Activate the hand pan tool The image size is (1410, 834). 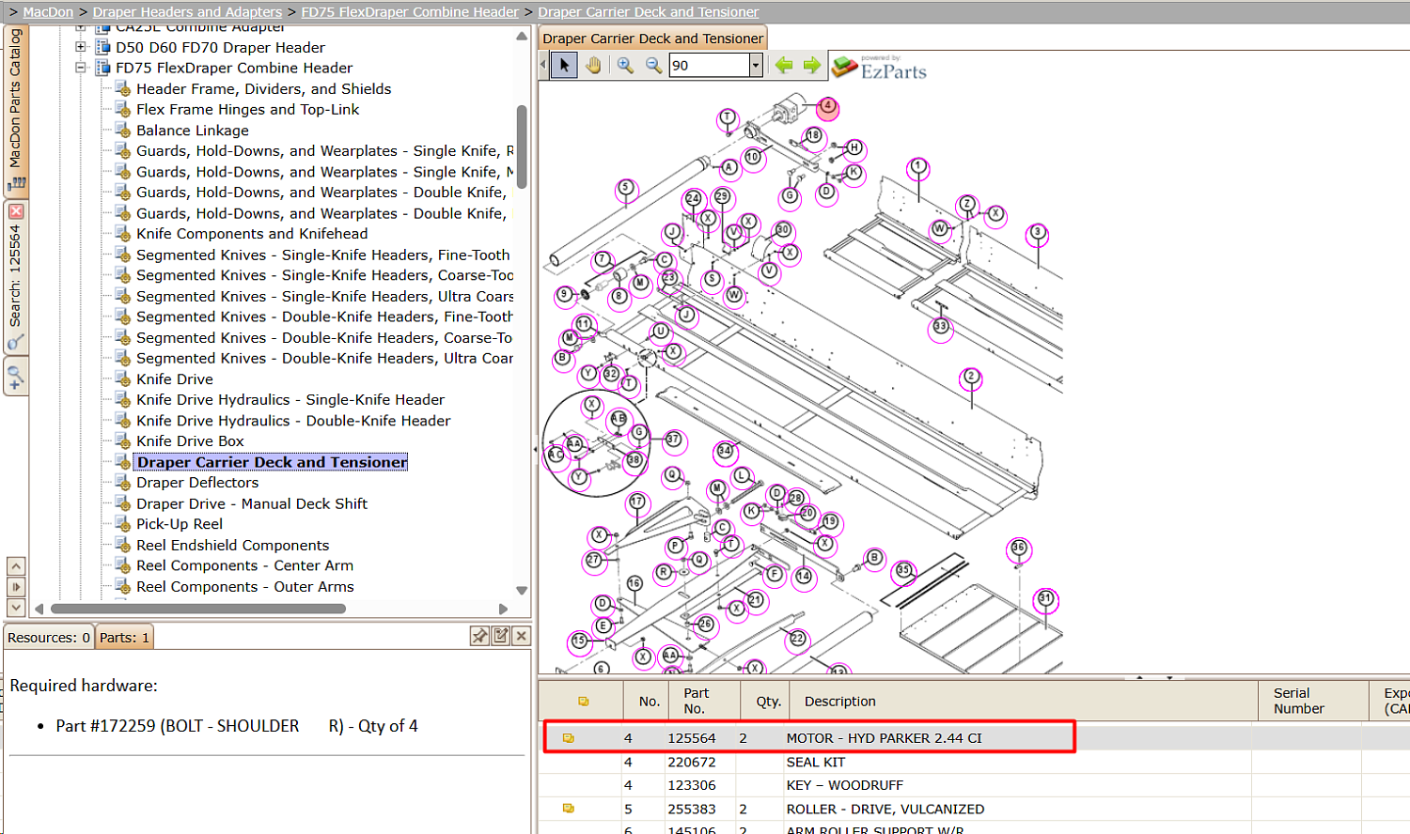(x=593, y=65)
